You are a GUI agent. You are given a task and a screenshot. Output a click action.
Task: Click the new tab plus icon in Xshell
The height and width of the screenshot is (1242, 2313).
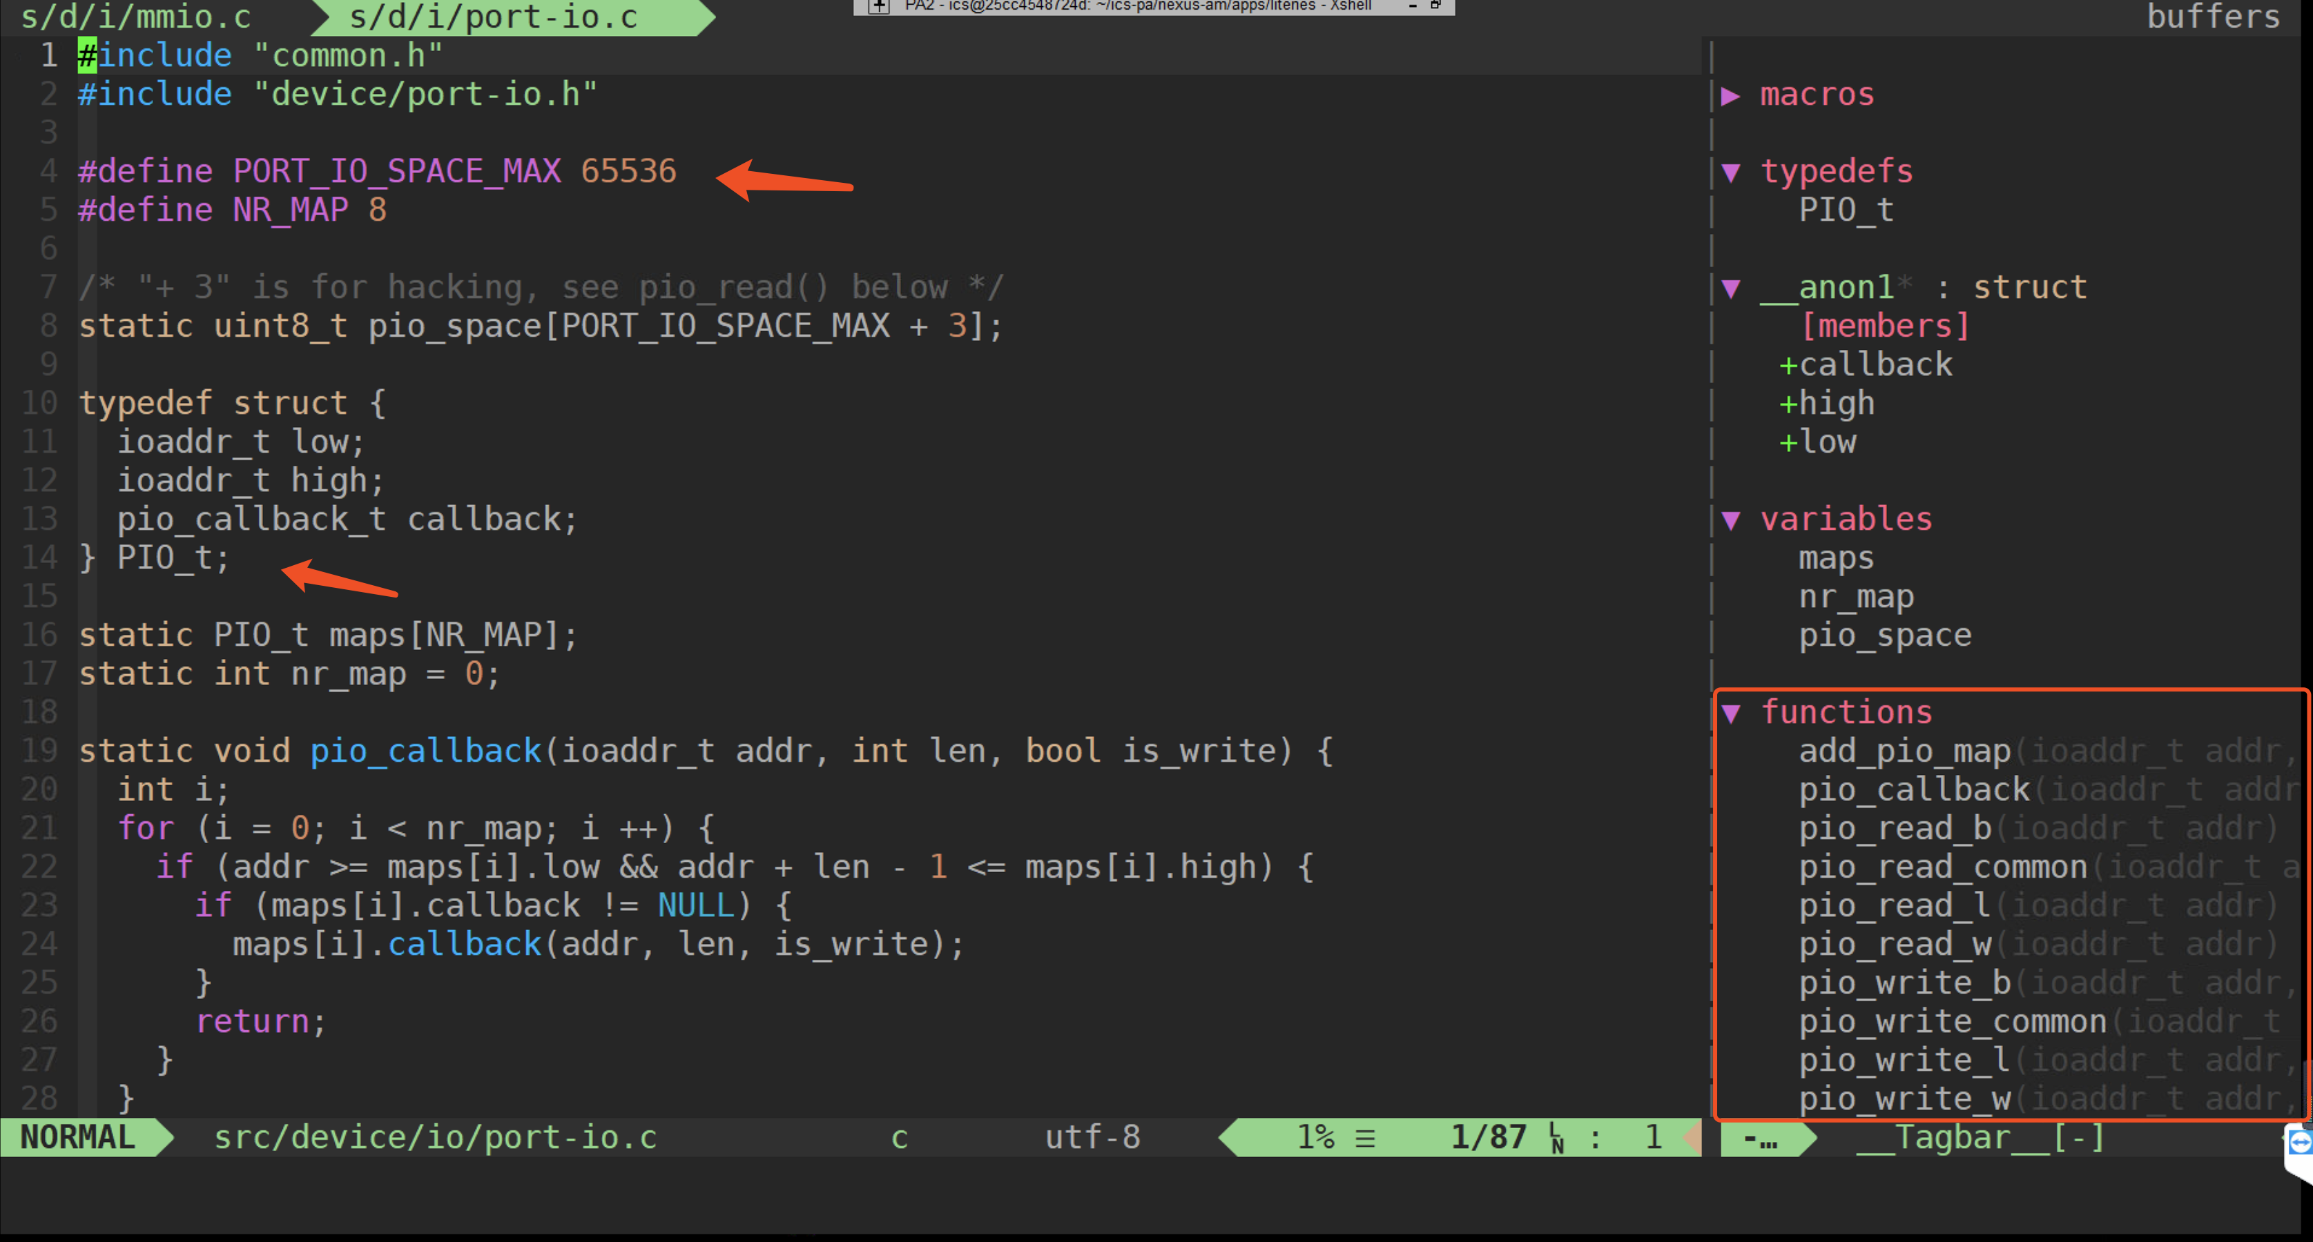pyautogui.click(x=878, y=6)
